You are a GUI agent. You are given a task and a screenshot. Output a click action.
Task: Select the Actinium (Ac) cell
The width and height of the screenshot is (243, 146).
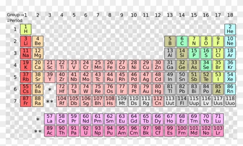point(50,131)
